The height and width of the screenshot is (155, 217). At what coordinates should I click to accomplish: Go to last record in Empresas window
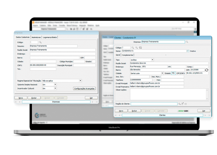(96, 102)
